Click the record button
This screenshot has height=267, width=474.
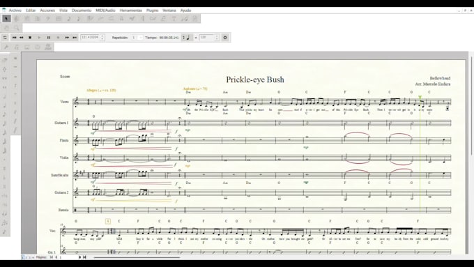[58, 38]
